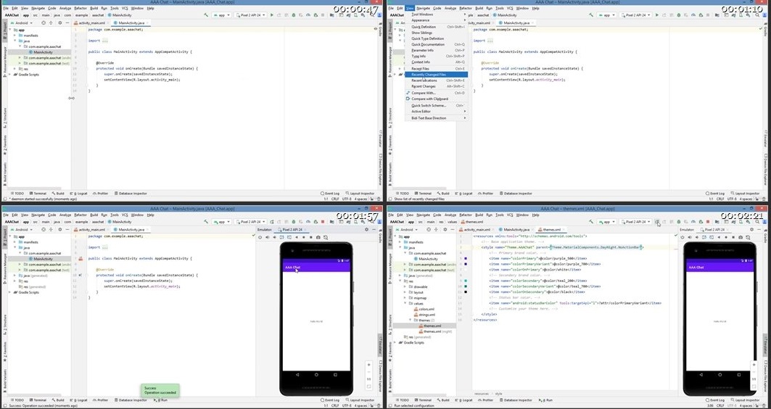Close the Pixel 2 API 24 emulator tab in the 00:01:57 frame
The height and width of the screenshot is (409, 771).
pos(305,230)
